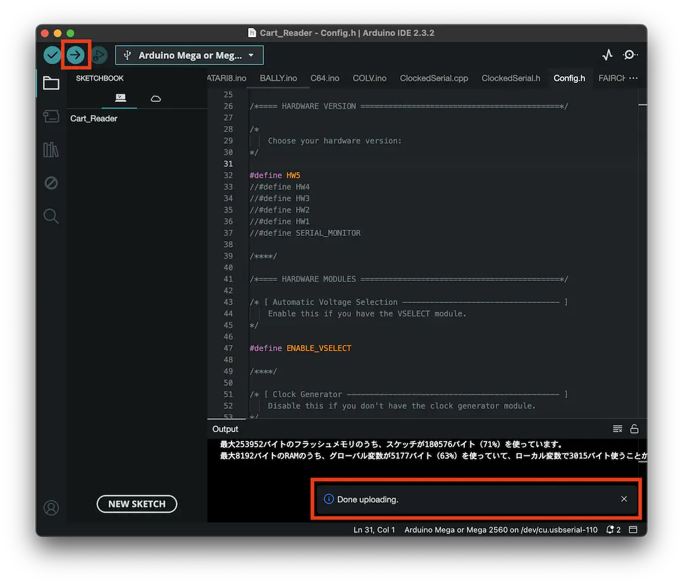The width and height of the screenshot is (683, 584).
Task: Open Boards Manager in sidebar
Action: coord(51,116)
